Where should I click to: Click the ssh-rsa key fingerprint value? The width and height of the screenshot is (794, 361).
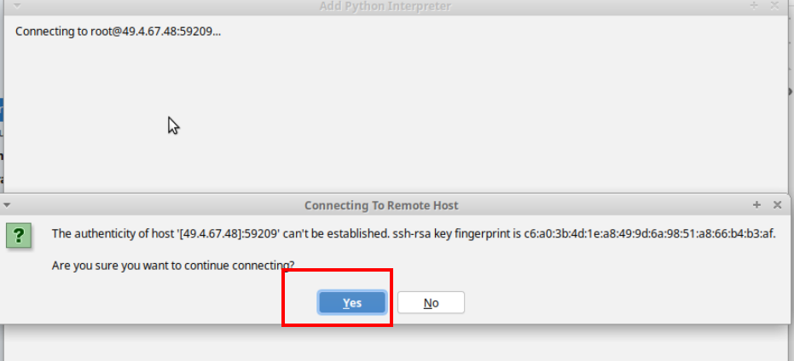[649, 233]
